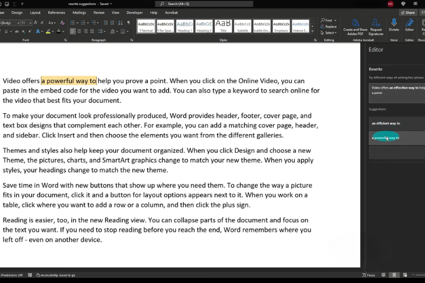The image size is (425, 283).
Task: Sort paragraphs A to Z
Action: tap(120, 23)
